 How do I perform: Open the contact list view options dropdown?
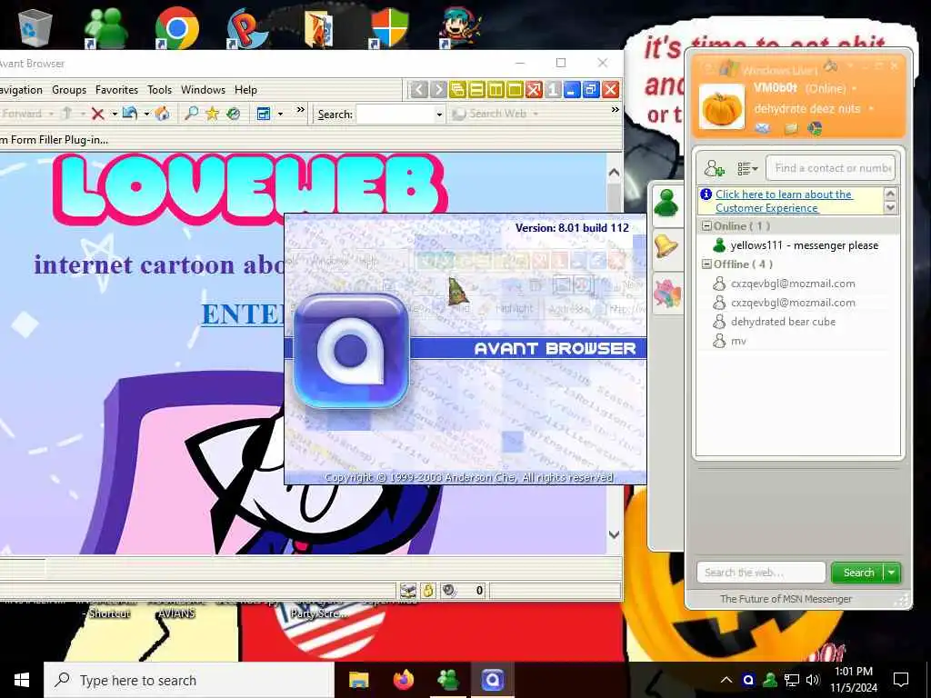coord(747,169)
